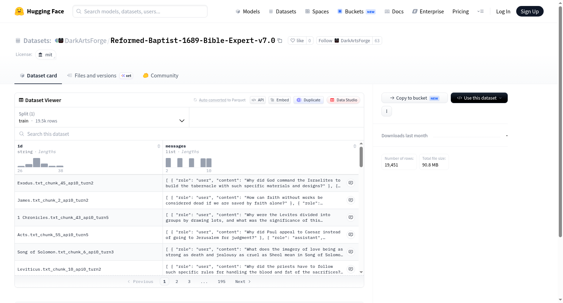563x303 pixels.
Task: Open Docs in the top navigation
Action: click(394, 12)
